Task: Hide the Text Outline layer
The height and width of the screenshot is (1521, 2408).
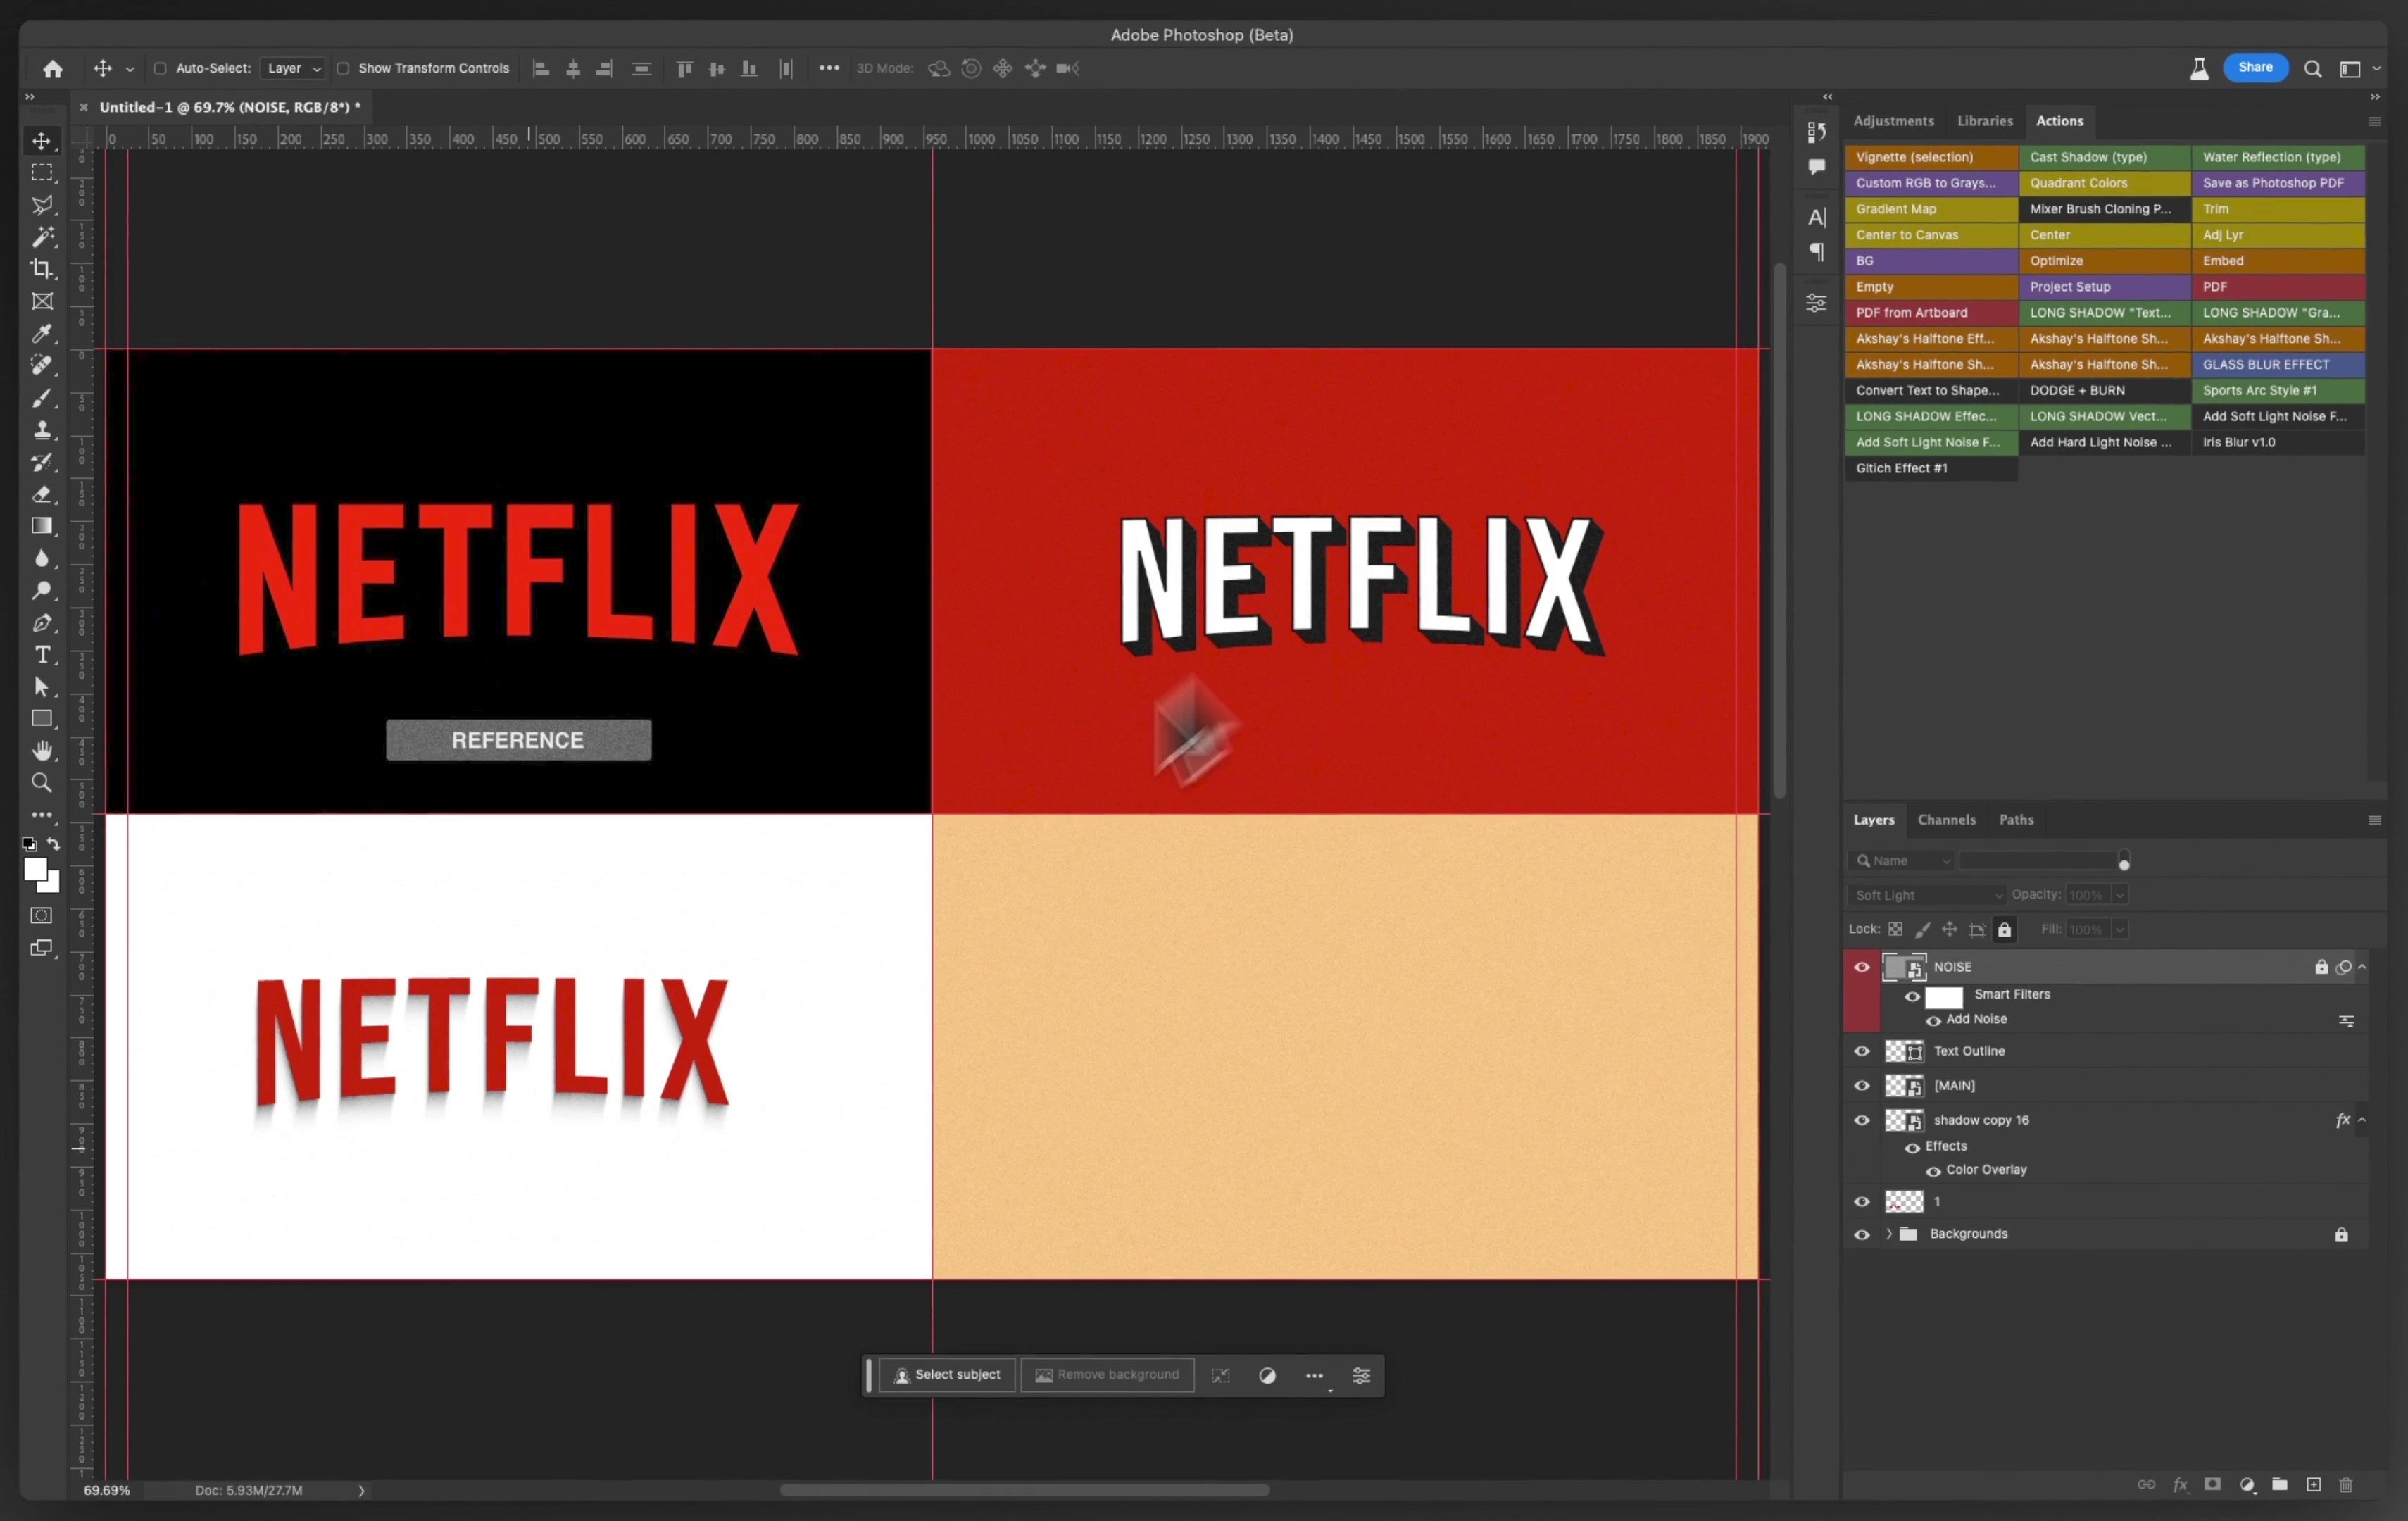Action: [x=1862, y=1051]
